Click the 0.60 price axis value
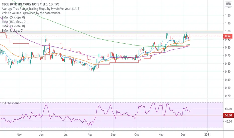234x138 pixels. [228, 63]
